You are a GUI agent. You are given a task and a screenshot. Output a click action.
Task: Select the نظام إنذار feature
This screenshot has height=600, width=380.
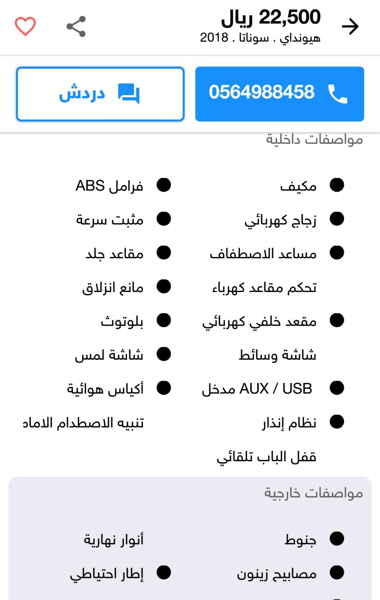point(289,423)
